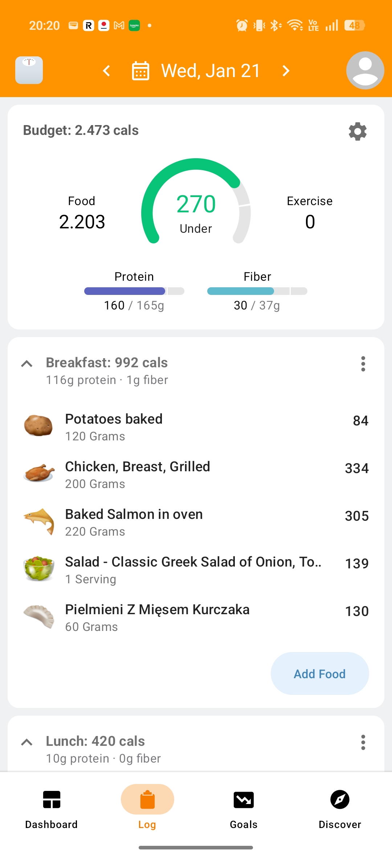Go to next day arrow
This screenshot has height=856, width=392.
click(x=286, y=71)
